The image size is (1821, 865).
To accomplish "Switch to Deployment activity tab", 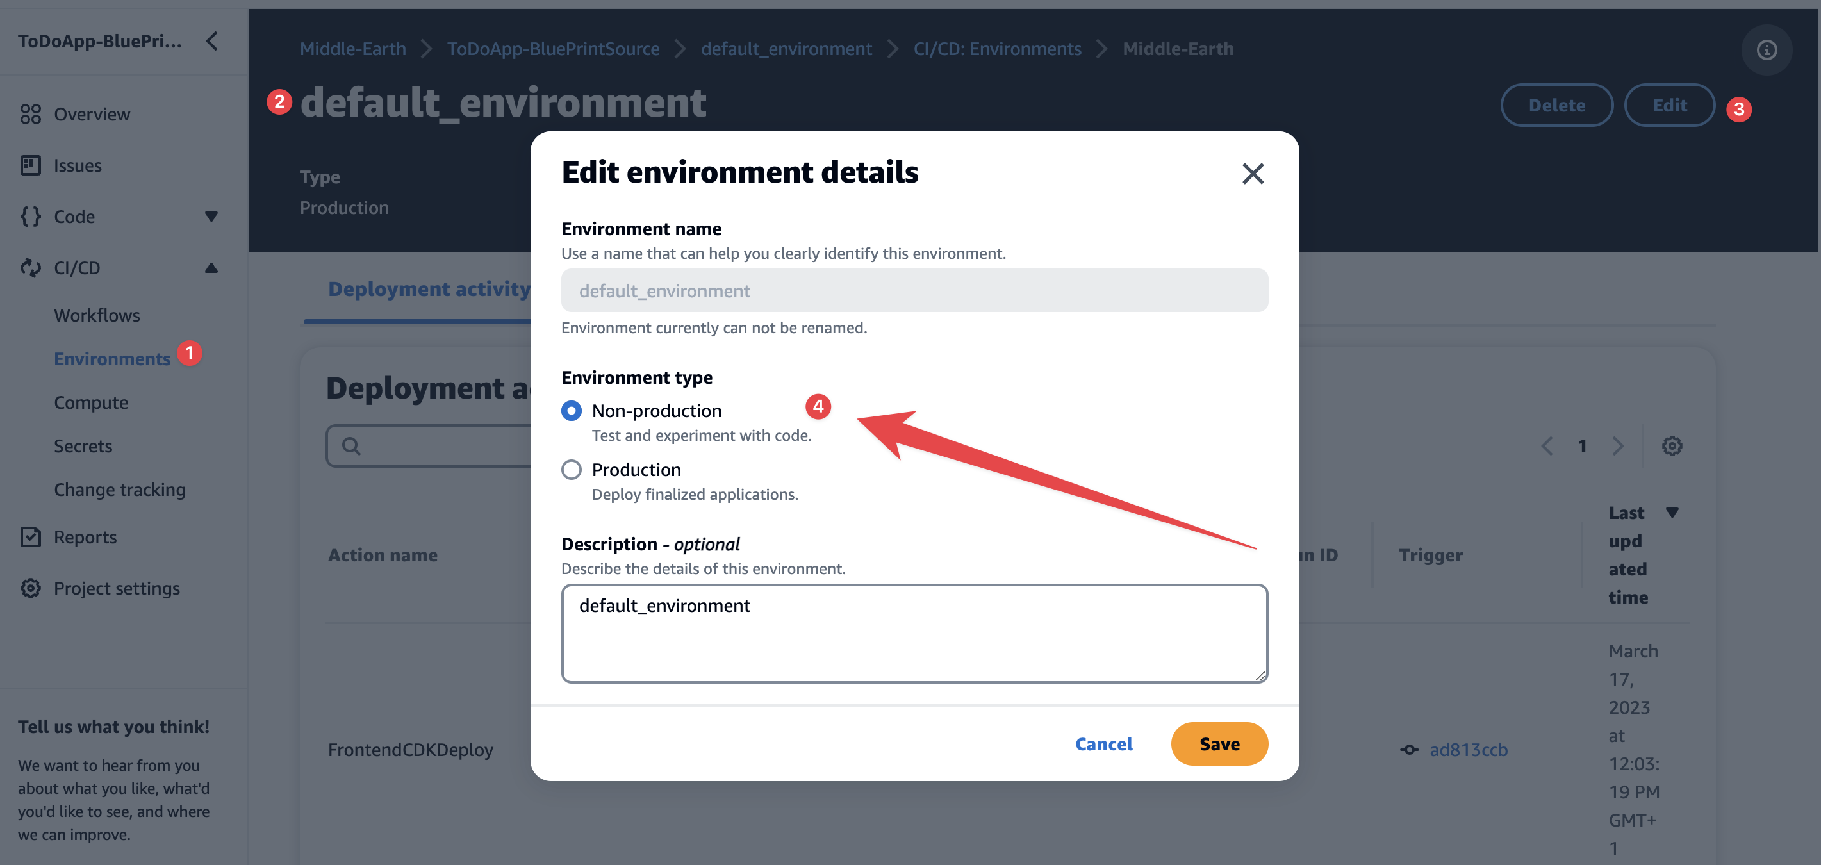I will tap(429, 289).
